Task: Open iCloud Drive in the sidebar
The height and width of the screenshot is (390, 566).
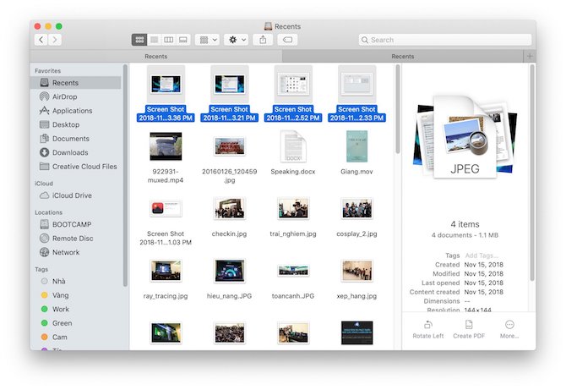Action: click(76, 195)
